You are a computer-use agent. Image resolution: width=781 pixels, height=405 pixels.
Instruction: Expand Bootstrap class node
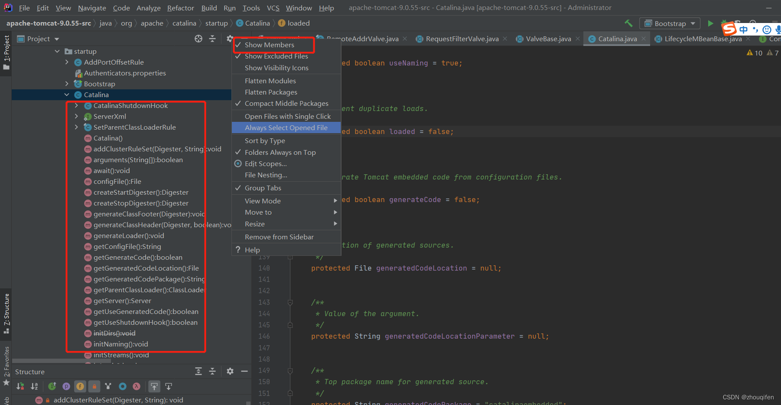coord(67,84)
